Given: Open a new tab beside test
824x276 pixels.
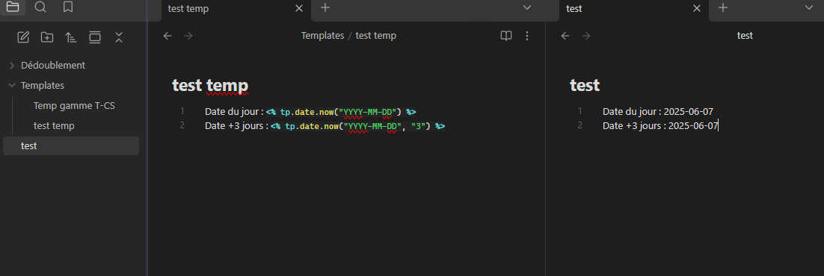Looking at the screenshot, I should pyautogui.click(x=723, y=8).
